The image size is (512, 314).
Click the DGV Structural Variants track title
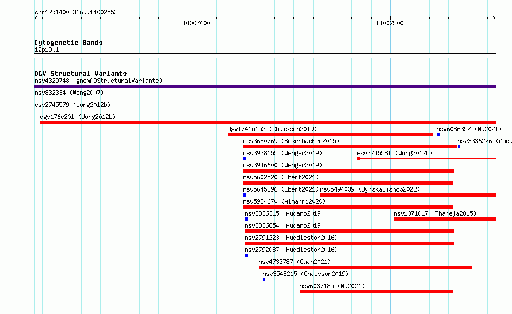tap(81, 74)
